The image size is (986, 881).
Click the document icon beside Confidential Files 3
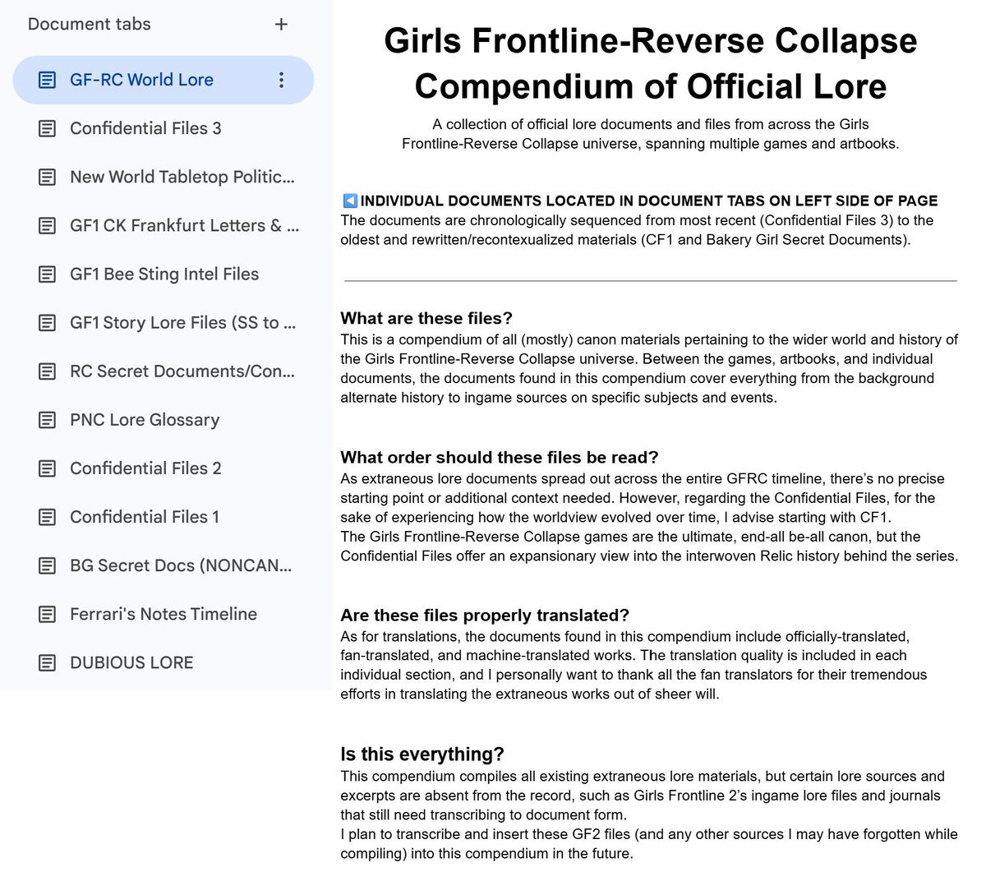pyautogui.click(x=48, y=128)
